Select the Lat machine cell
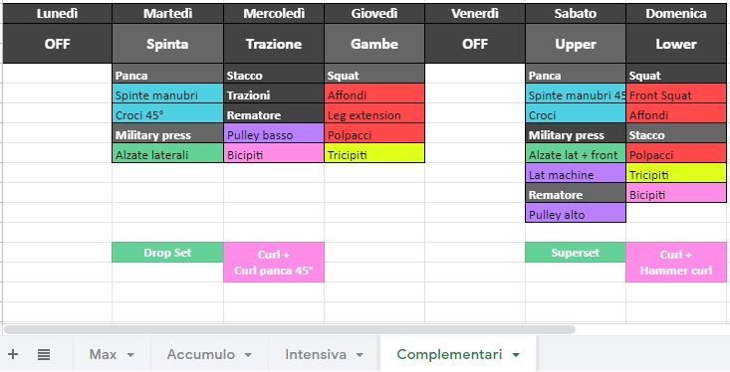Viewport: 730px width, 372px height. coord(576,175)
